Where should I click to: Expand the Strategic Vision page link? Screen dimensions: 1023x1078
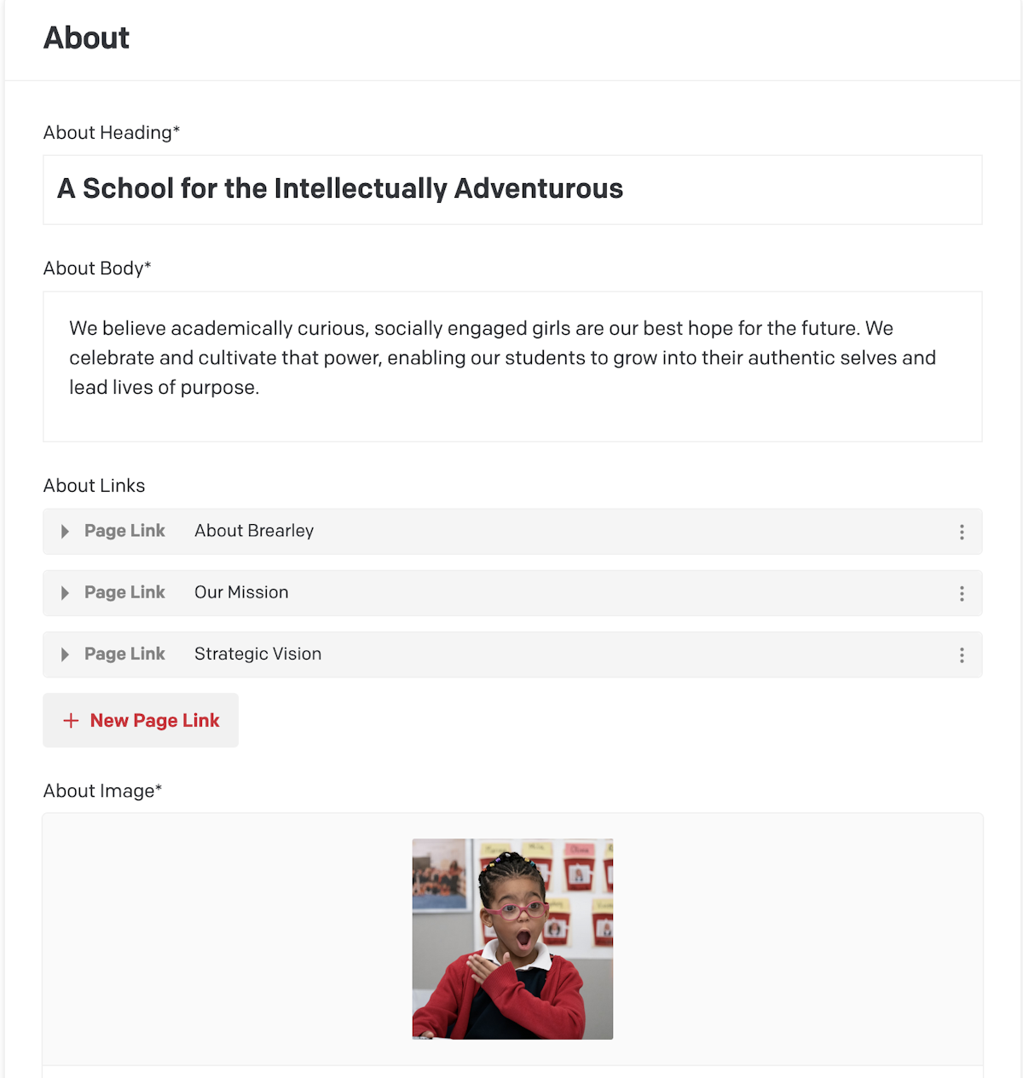65,654
